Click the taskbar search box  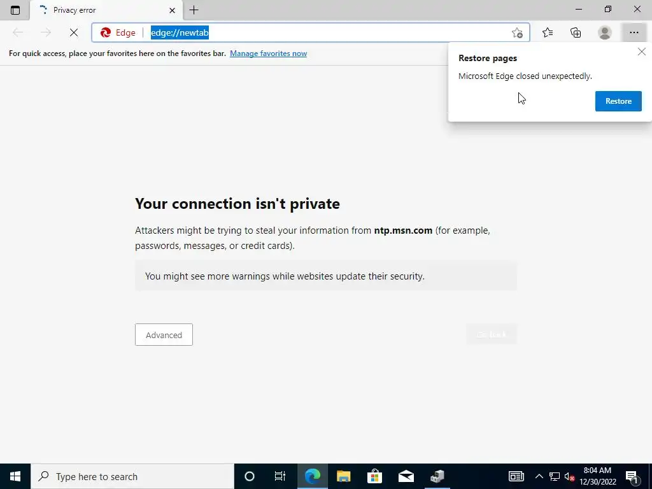(132, 476)
